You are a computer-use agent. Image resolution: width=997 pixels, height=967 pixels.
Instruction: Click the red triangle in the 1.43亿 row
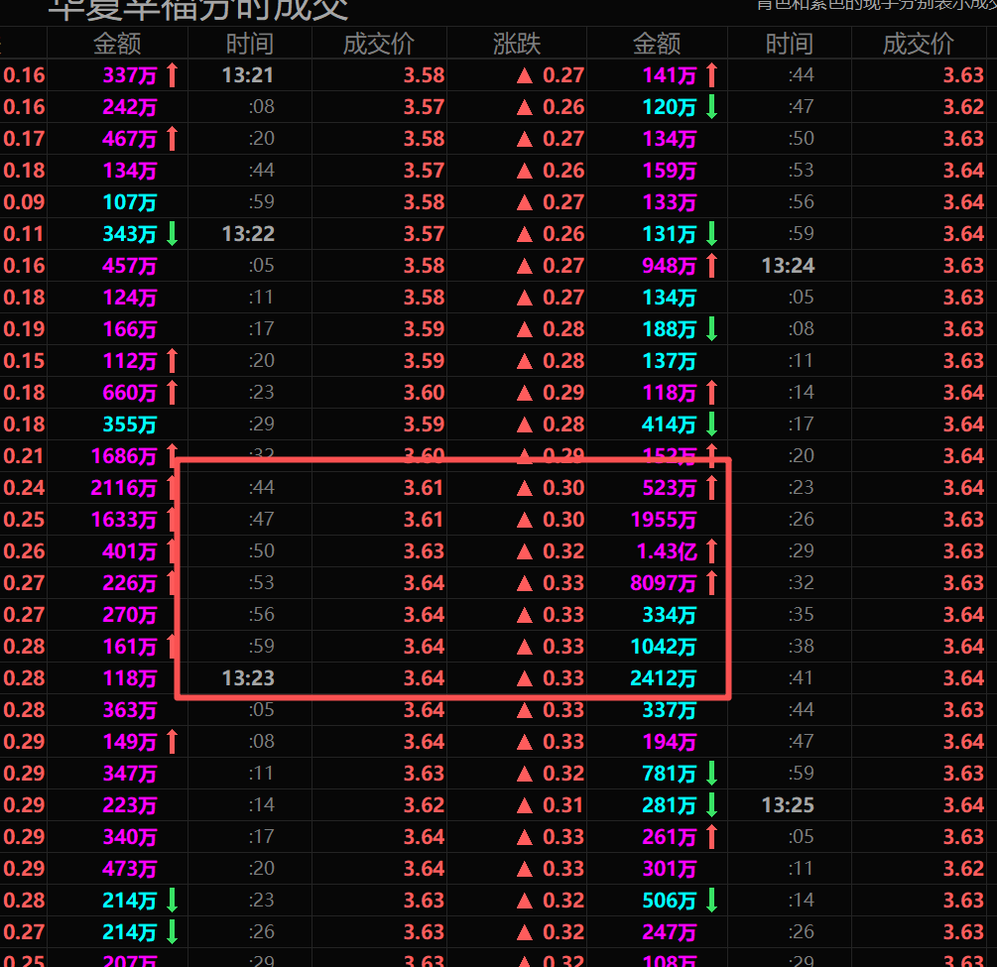[525, 551]
